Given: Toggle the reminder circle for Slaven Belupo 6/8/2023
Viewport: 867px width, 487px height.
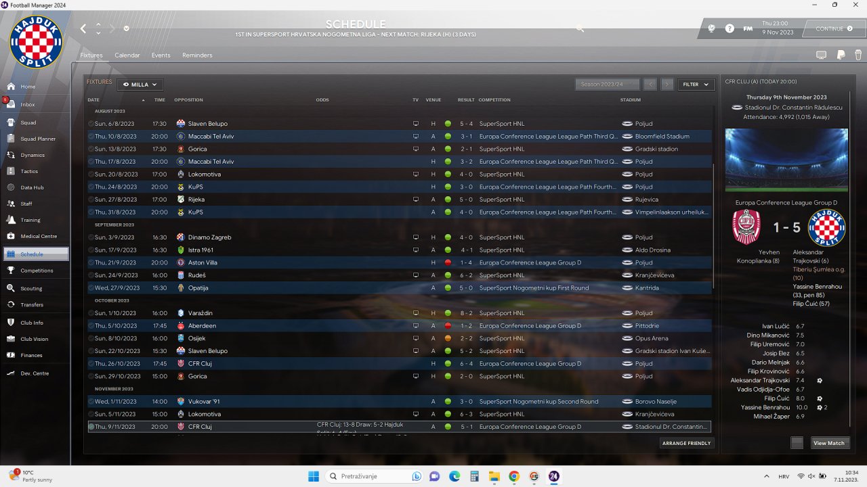Looking at the screenshot, I should point(91,124).
